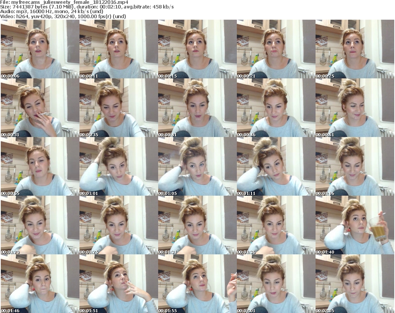Click the thumbnail at 00:01:46
This screenshot has width=395, height=313.
40,284
